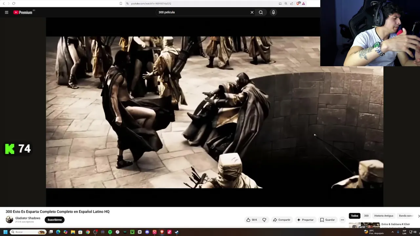The image size is (420, 236).
Task: Go to YouTube Premium home logo
Action: tap(23, 12)
